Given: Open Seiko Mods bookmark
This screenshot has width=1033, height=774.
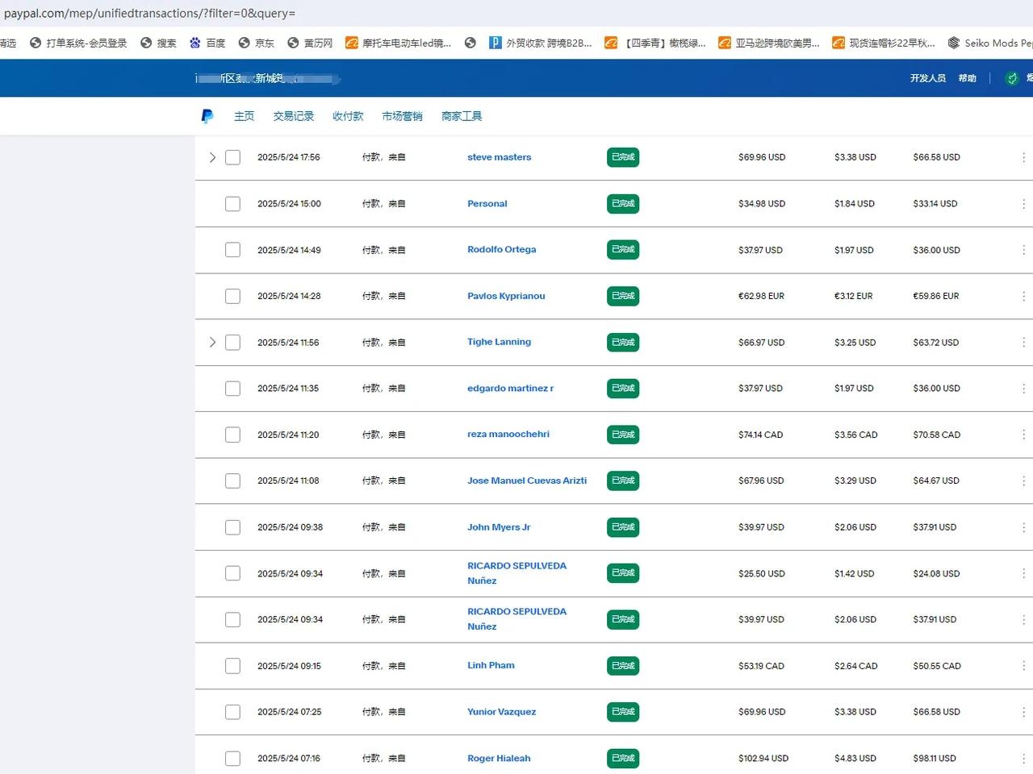Looking at the screenshot, I should [990, 43].
